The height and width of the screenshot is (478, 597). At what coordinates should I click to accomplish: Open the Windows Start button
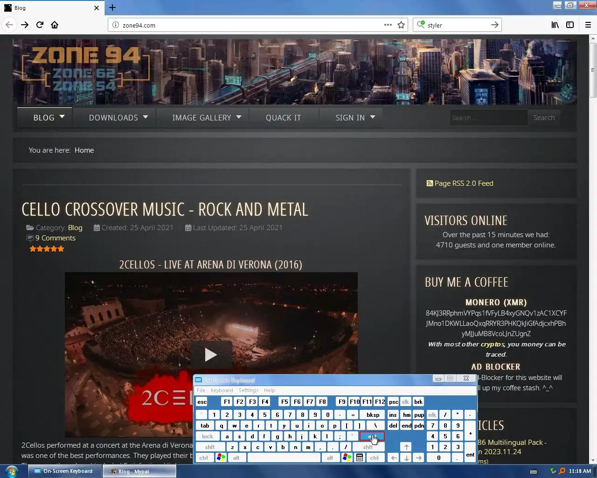(x=12, y=471)
